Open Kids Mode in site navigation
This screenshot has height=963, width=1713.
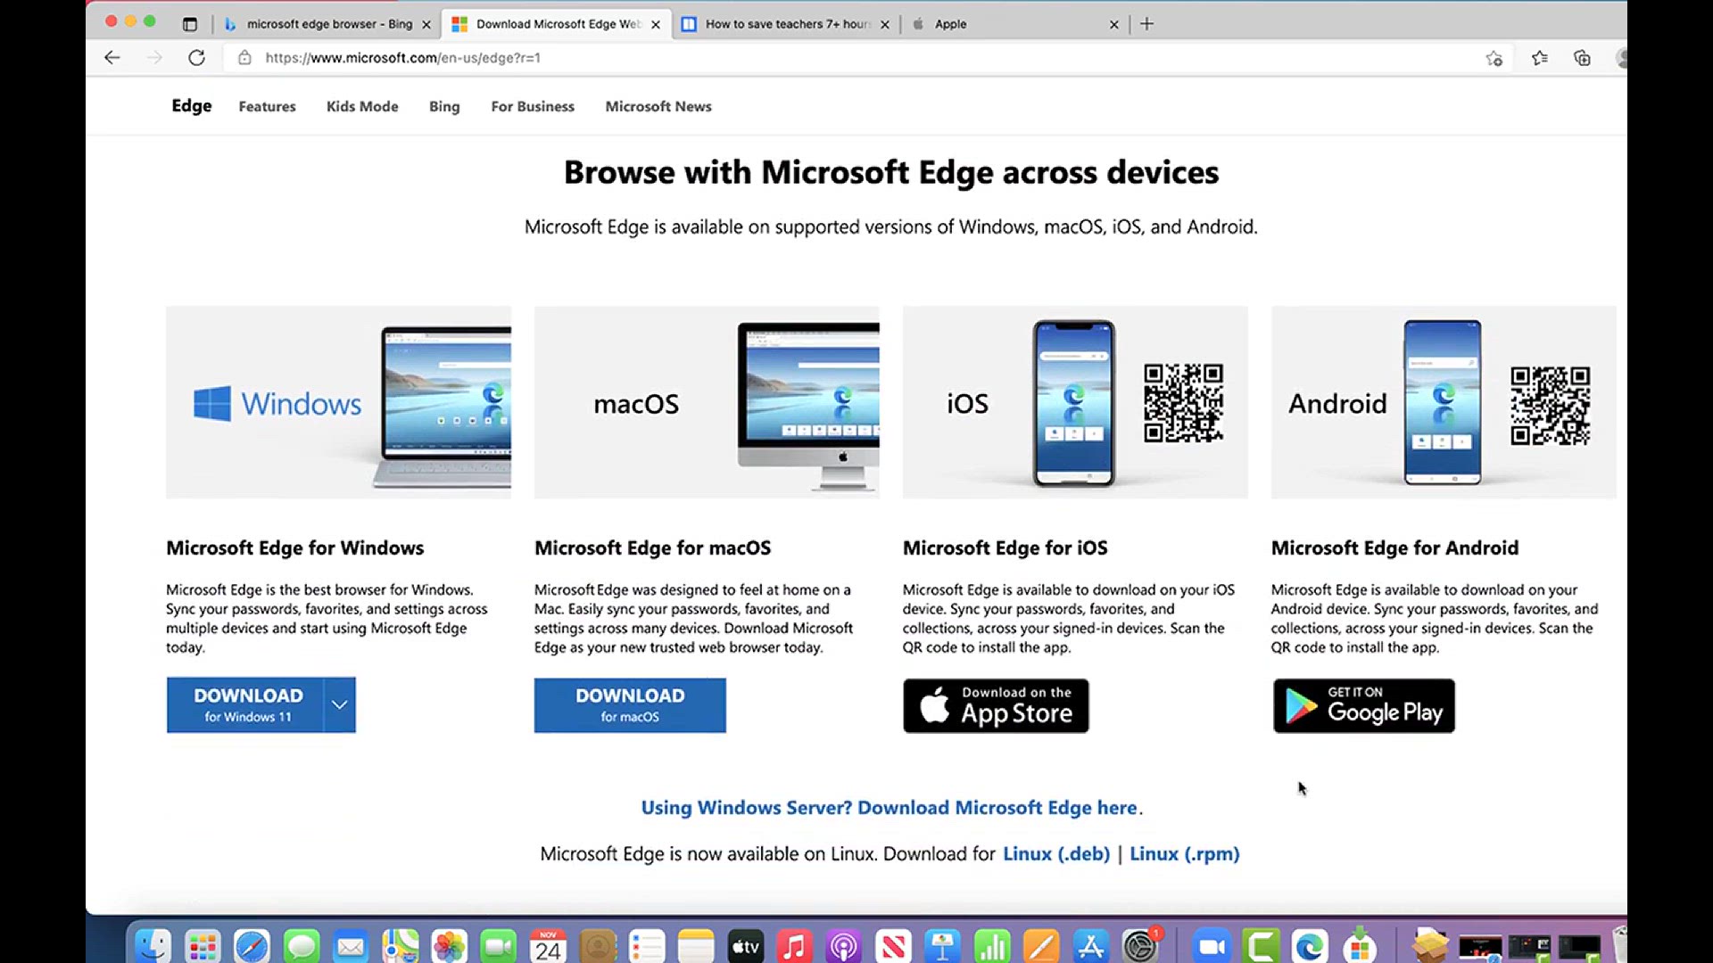362,106
